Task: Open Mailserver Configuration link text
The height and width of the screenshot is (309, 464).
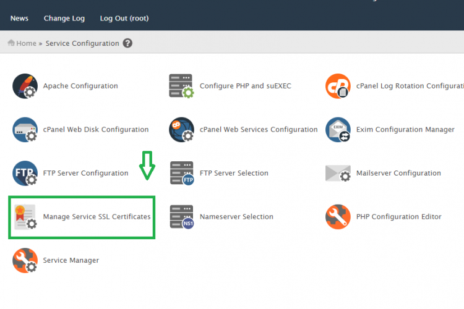Action: [x=398, y=173]
